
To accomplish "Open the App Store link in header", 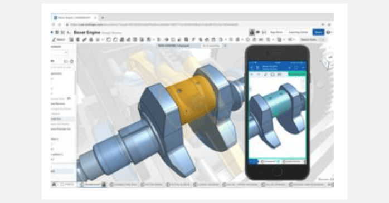I will point(276,32).
